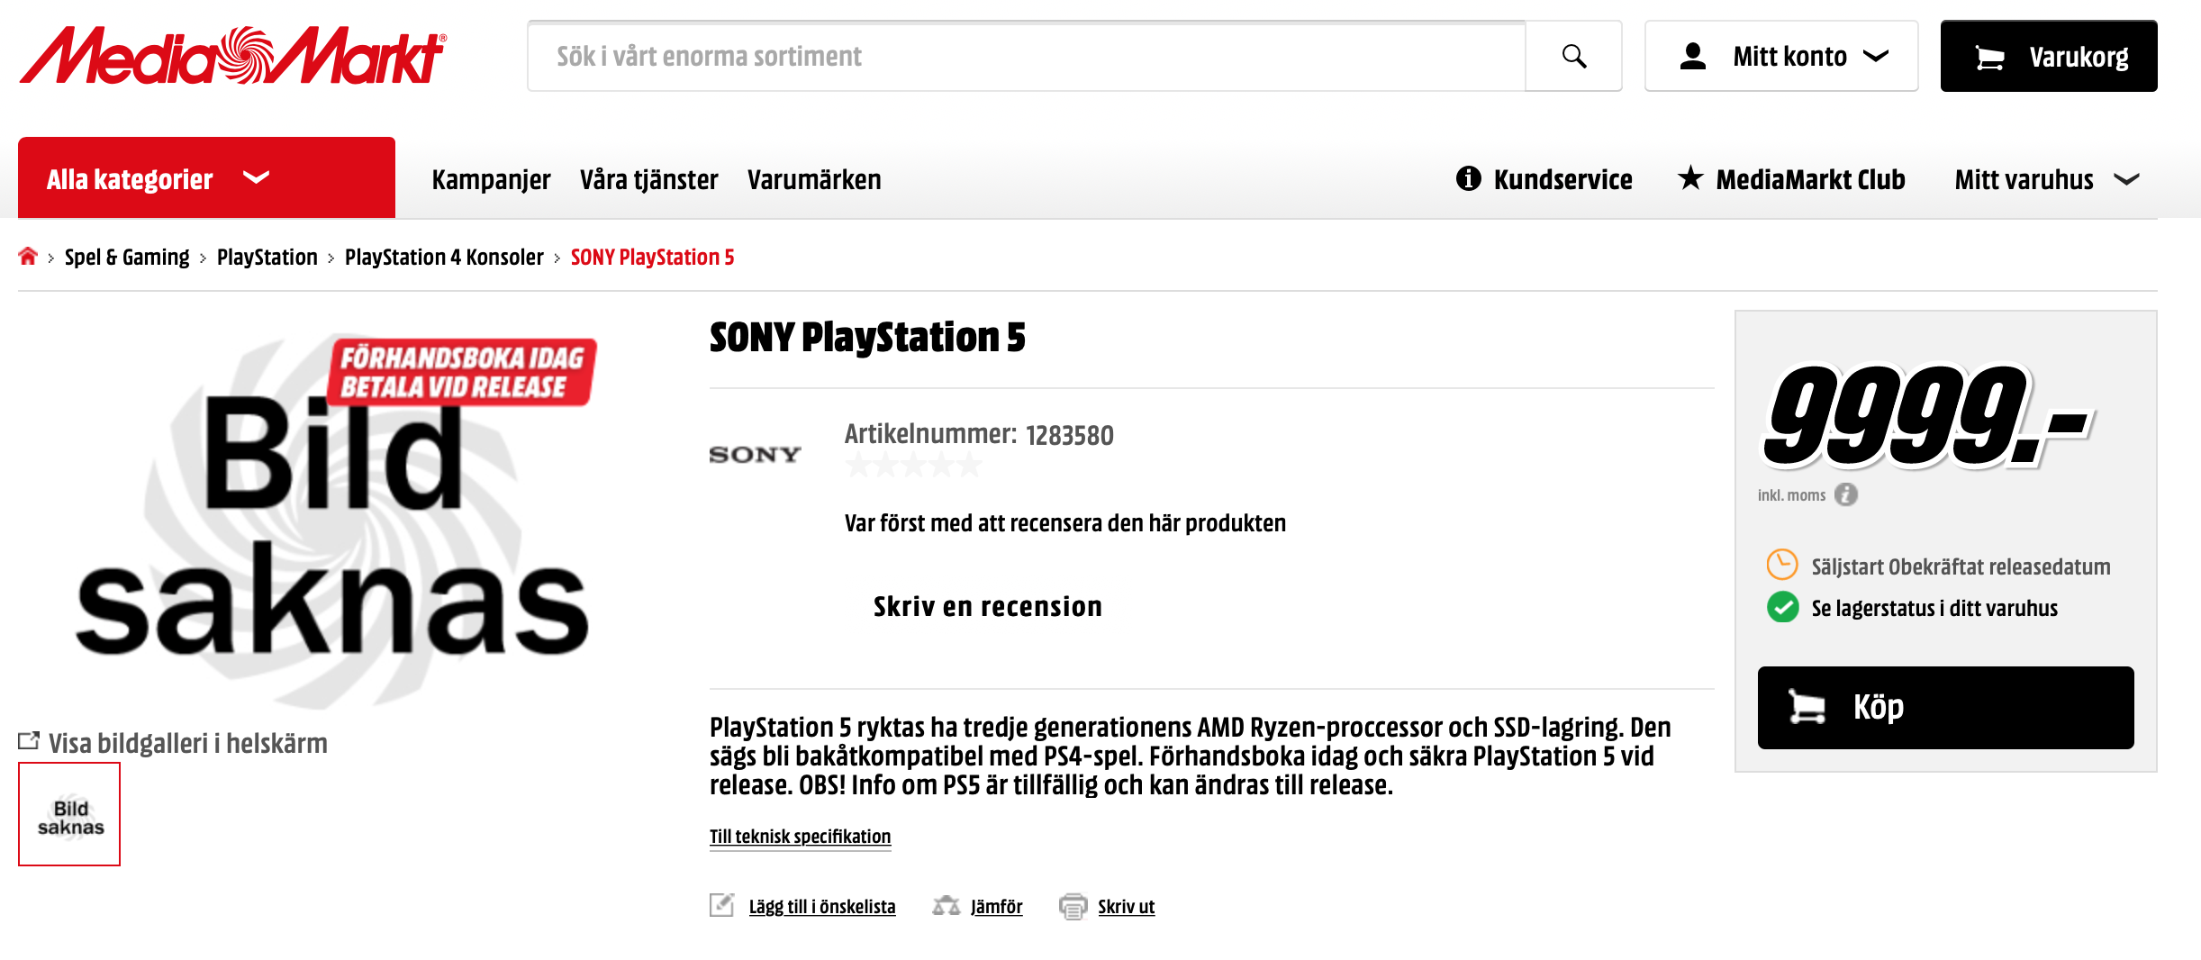
Task: Expand the Mitt varuhus menu
Action: (2046, 179)
